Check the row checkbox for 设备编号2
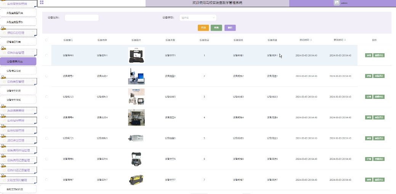The height and width of the screenshot is (194, 396). coord(47,76)
